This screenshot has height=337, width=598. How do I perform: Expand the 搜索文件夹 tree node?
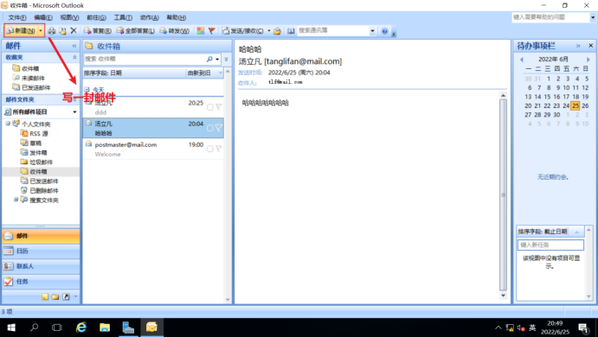point(16,200)
